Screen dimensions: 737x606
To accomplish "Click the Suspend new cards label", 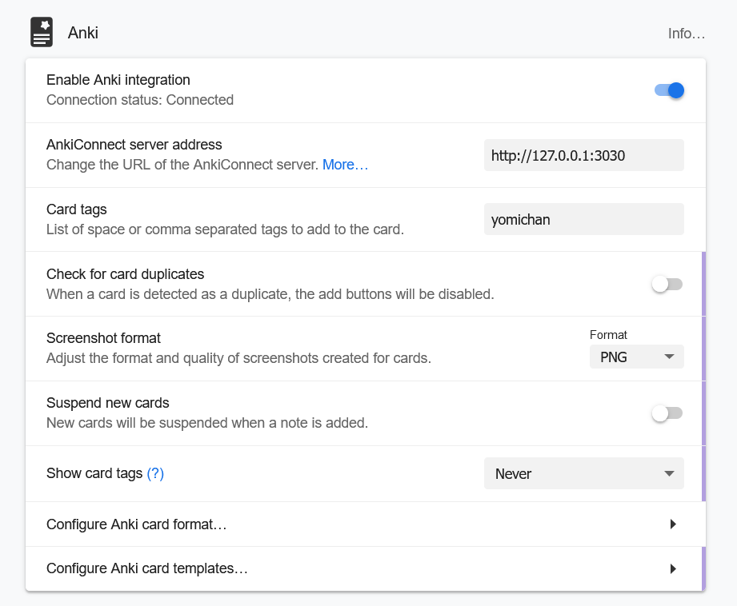I will point(108,403).
